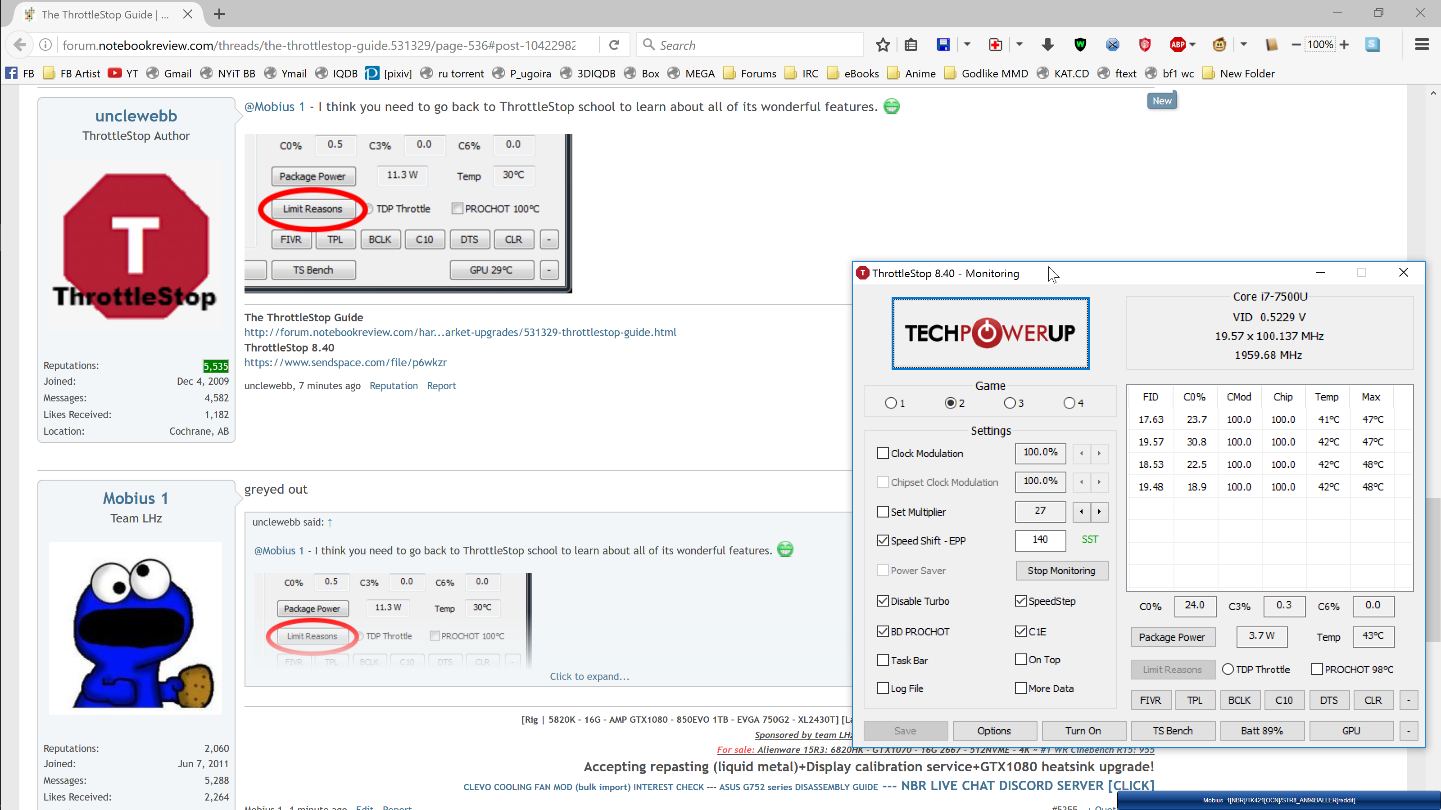The height and width of the screenshot is (810, 1441).
Task: Enable the Clock Modulation checkbox
Action: pyautogui.click(x=883, y=453)
